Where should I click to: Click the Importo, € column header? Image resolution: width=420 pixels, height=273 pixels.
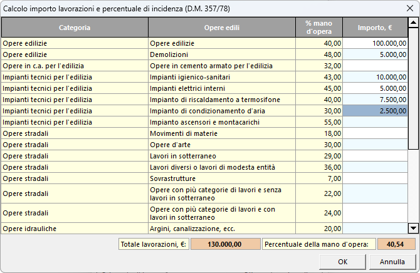375,28
